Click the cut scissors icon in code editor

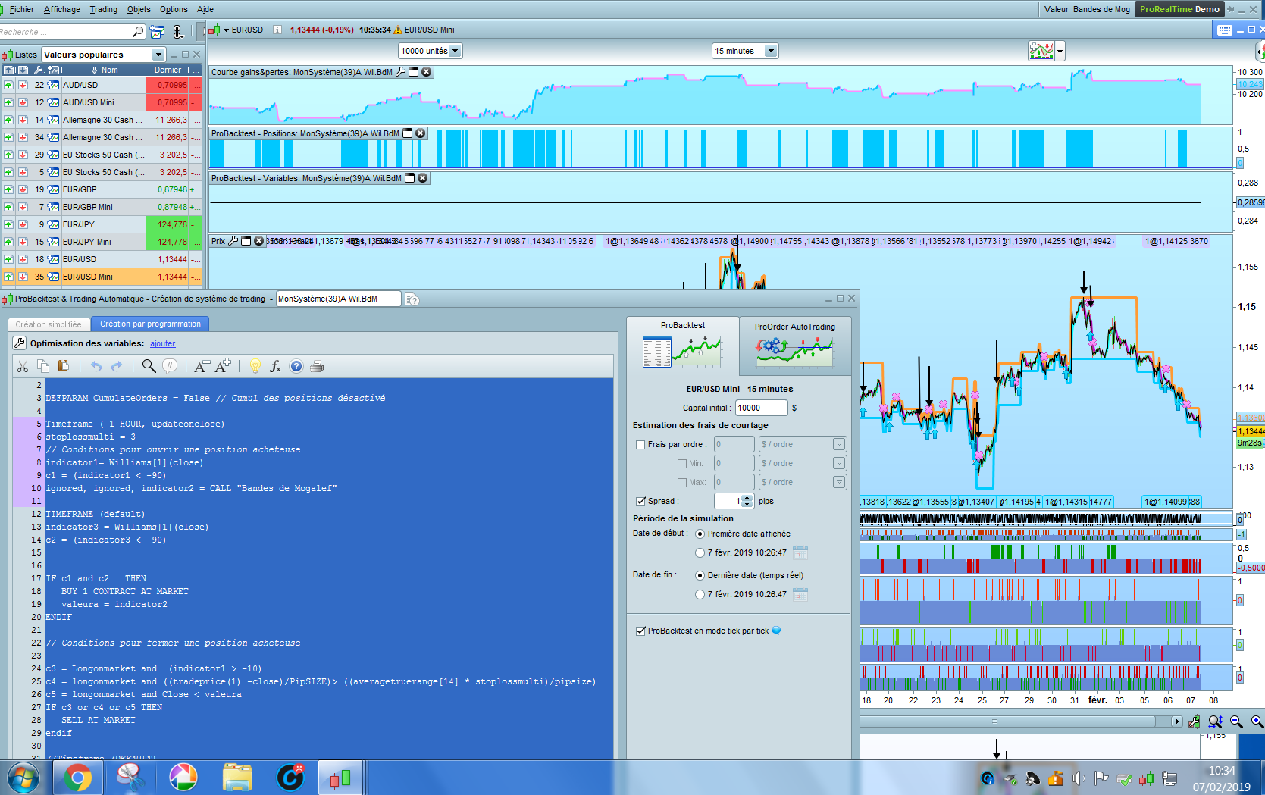[x=23, y=367]
